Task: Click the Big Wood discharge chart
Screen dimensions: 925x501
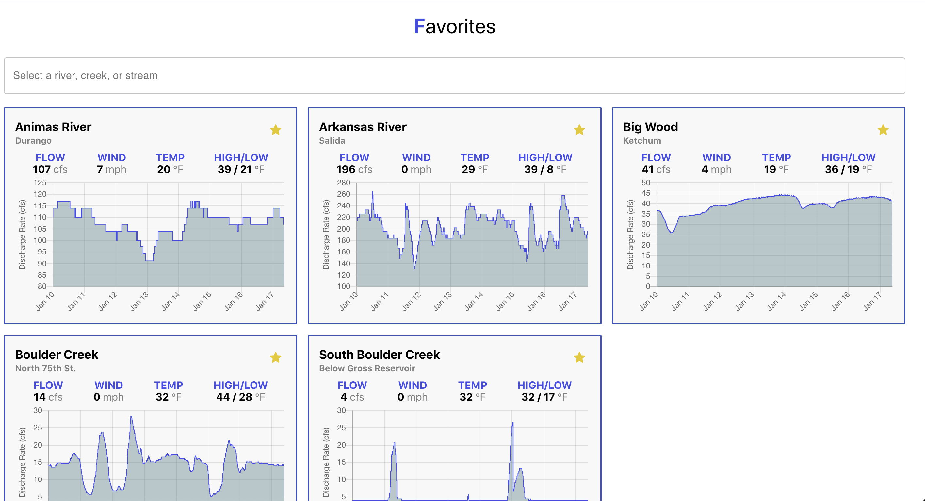Action: pos(774,235)
